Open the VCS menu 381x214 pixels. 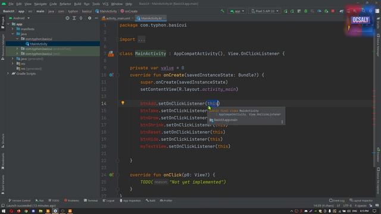(105, 4)
